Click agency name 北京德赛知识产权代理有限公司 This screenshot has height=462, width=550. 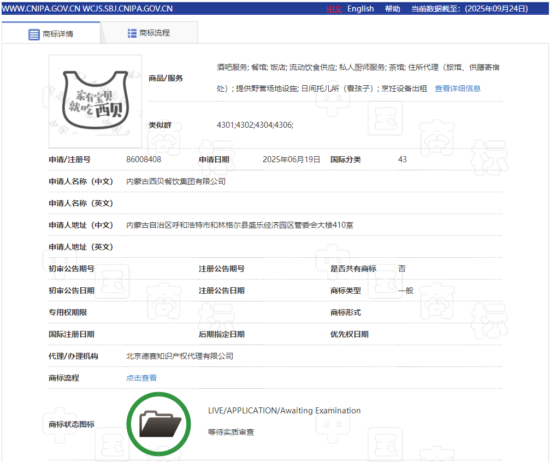point(180,356)
